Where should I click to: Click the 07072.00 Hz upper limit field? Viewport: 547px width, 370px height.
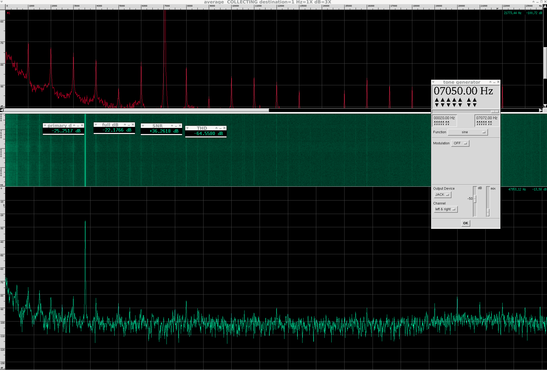[x=487, y=118]
